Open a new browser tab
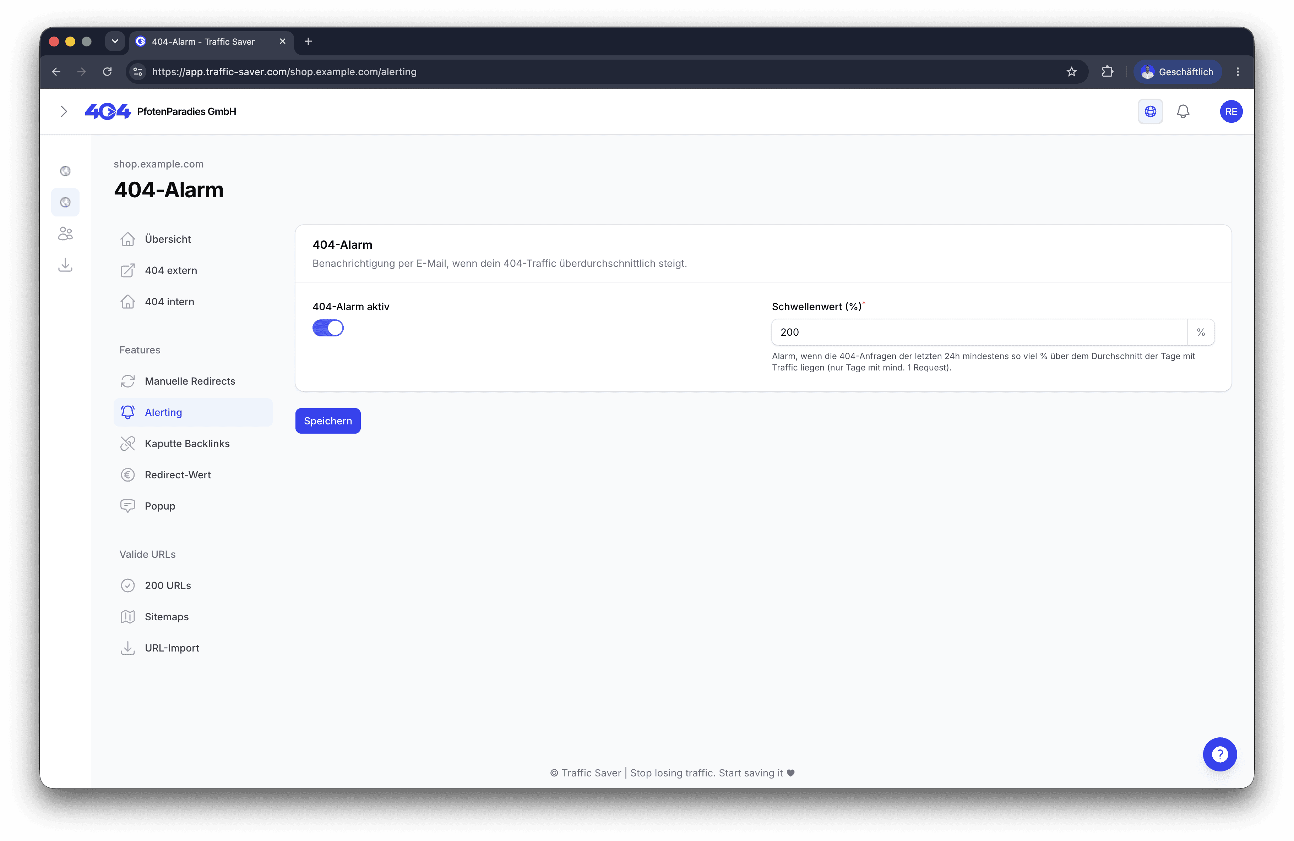 [x=308, y=41]
